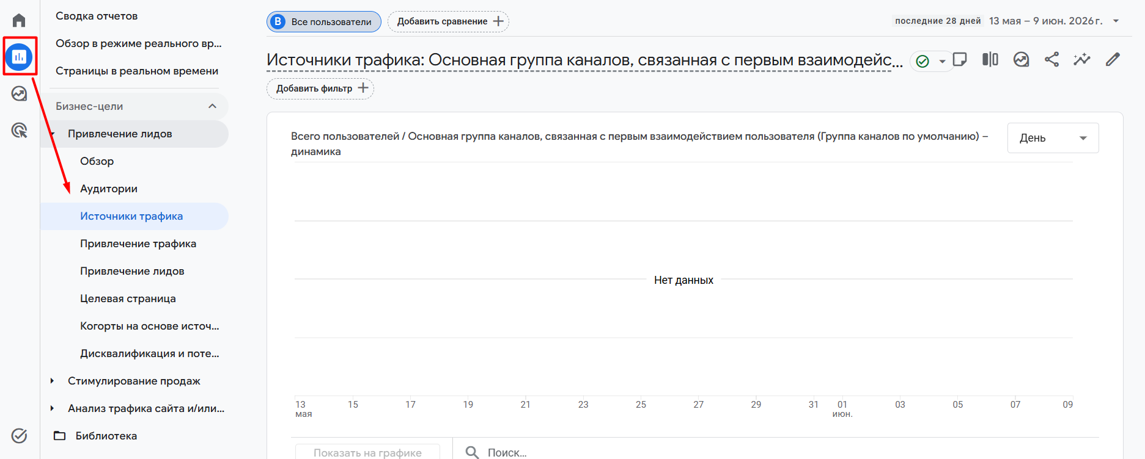
Task: Open the День granularity dropdown
Action: [1053, 138]
